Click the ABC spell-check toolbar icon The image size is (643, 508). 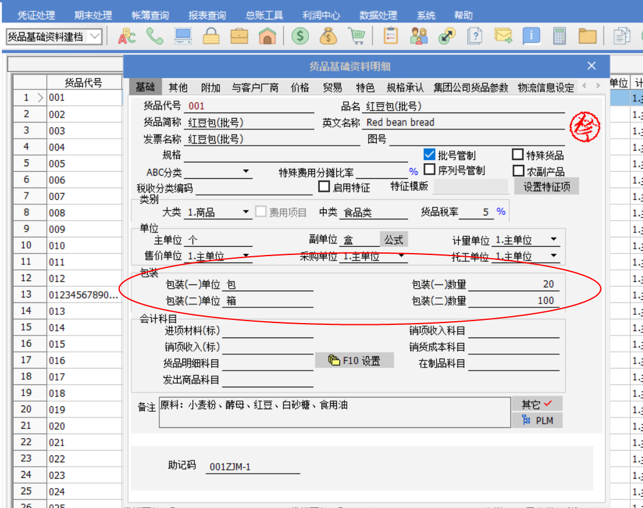tap(127, 36)
